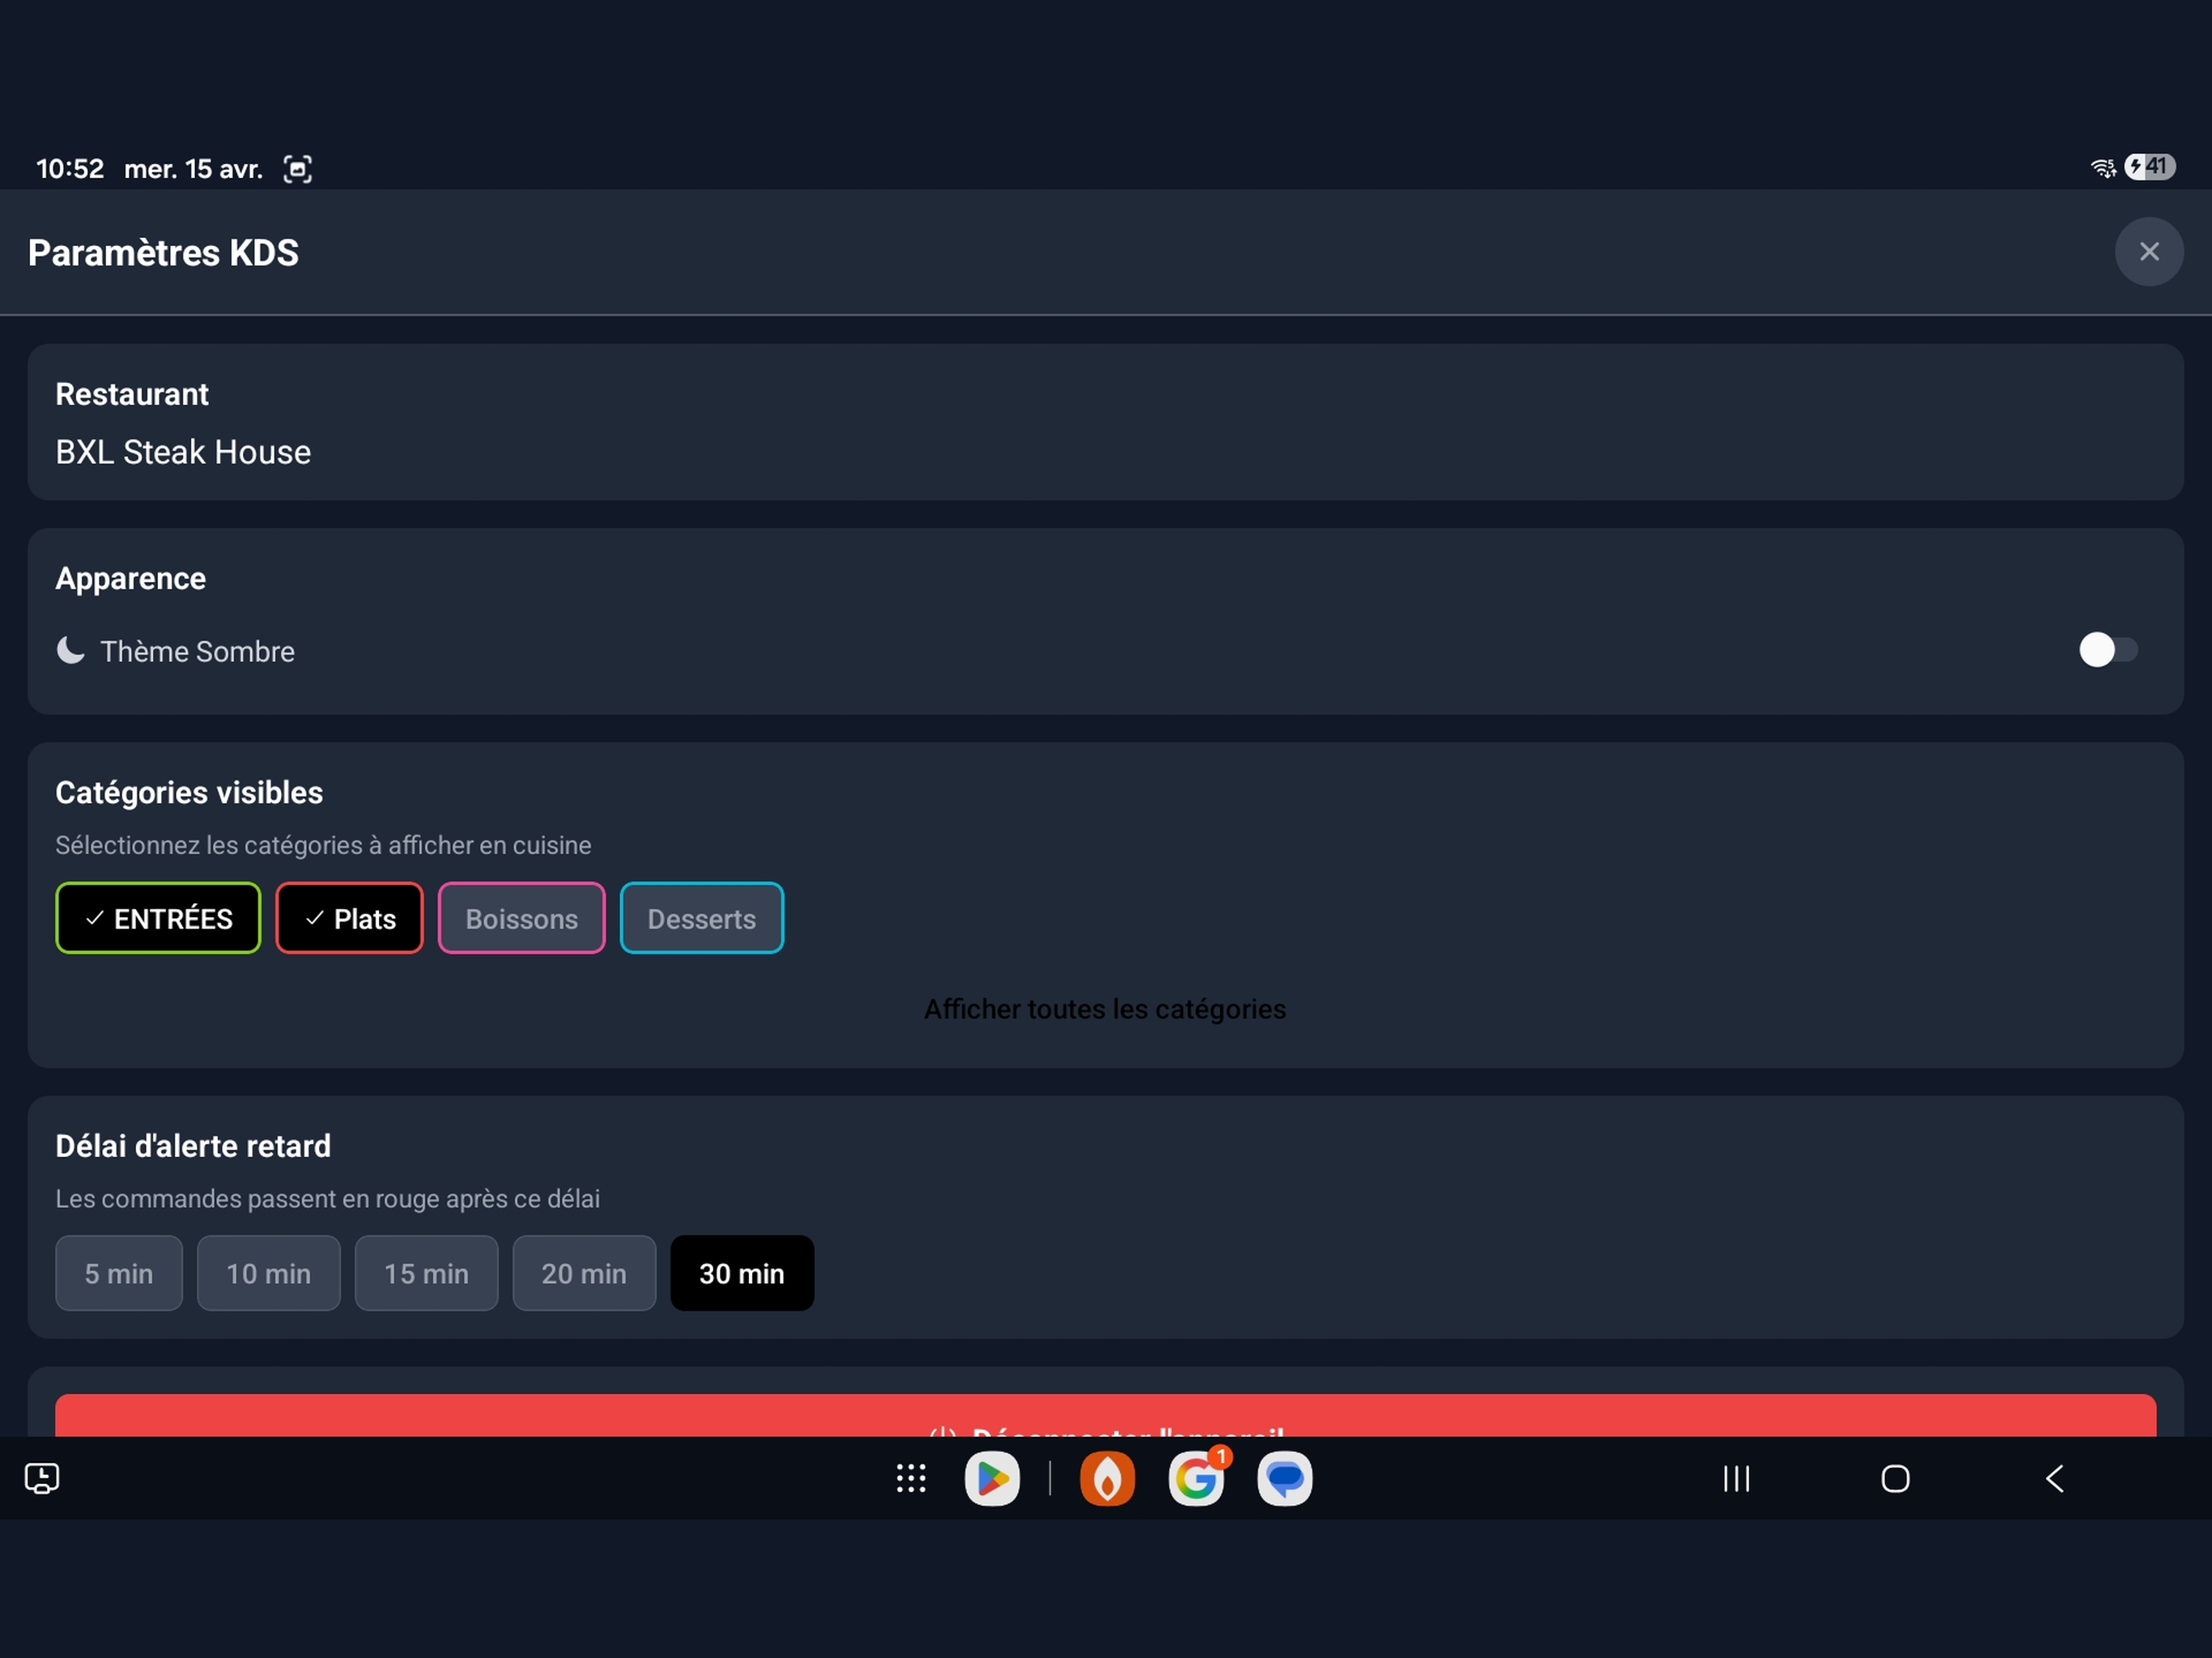Screen dimensions: 2212x1658
Task: Click the Catégories visibles heading
Action: (189, 792)
